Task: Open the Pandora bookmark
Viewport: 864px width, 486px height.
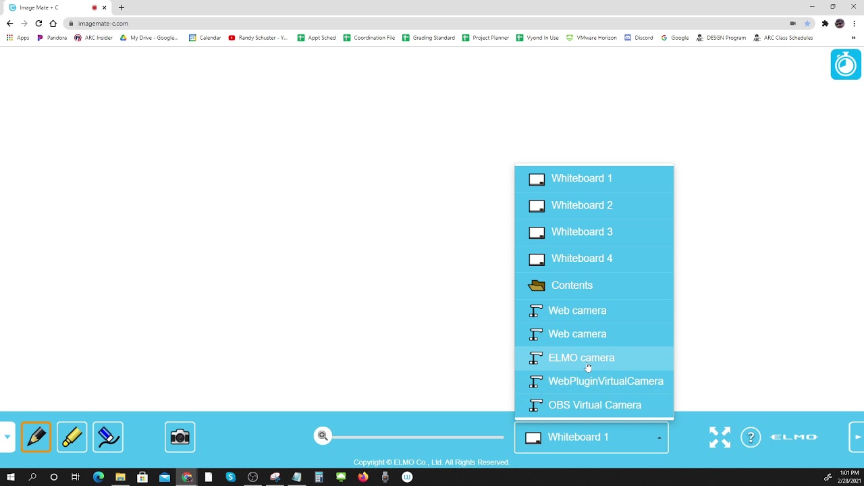Action: 52,38
